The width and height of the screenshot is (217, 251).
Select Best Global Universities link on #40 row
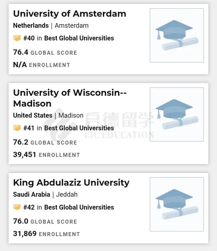pyautogui.click(x=79, y=38)
